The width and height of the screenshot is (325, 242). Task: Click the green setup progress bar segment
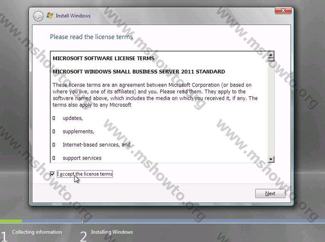[11, 221]
